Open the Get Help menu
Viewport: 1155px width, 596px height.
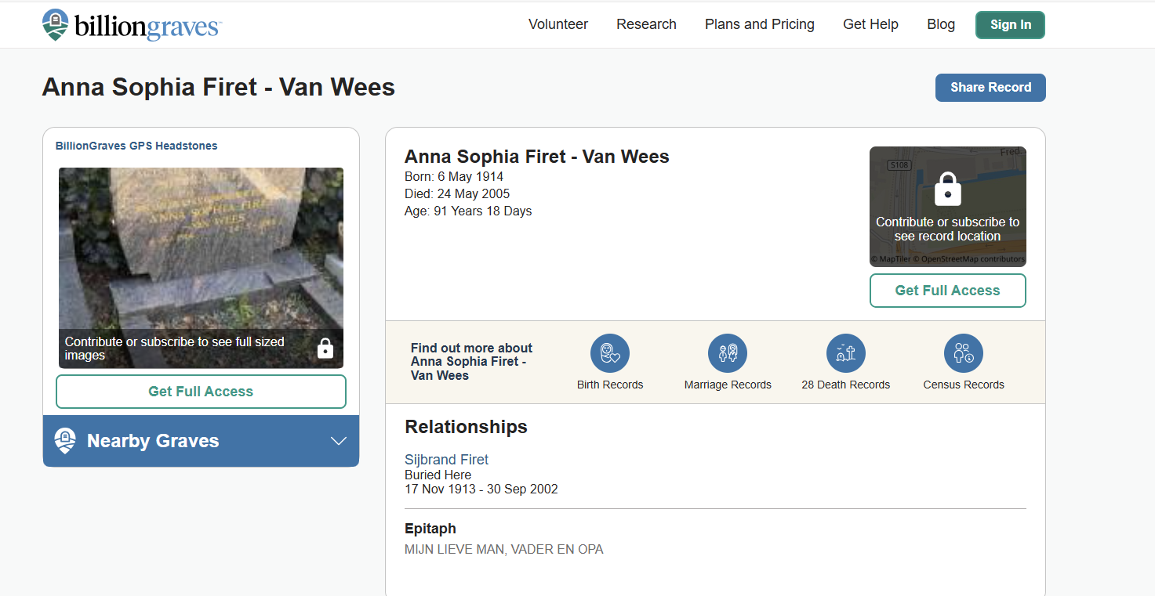pyautogui.click(x=870, y=24)
